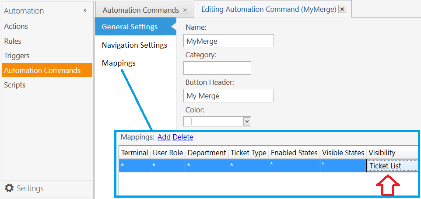Click the Delete mapping link
Viewport: 421px width, 199px height.
pos(183,137)
